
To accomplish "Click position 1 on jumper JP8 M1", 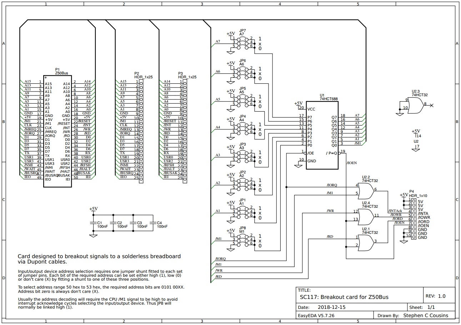I will click(260, 237).
